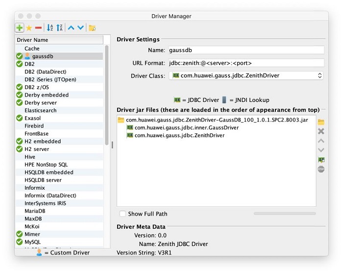Select the Elasticsearch driver
This screenshot has height=274, width=343.
(59, 110)
